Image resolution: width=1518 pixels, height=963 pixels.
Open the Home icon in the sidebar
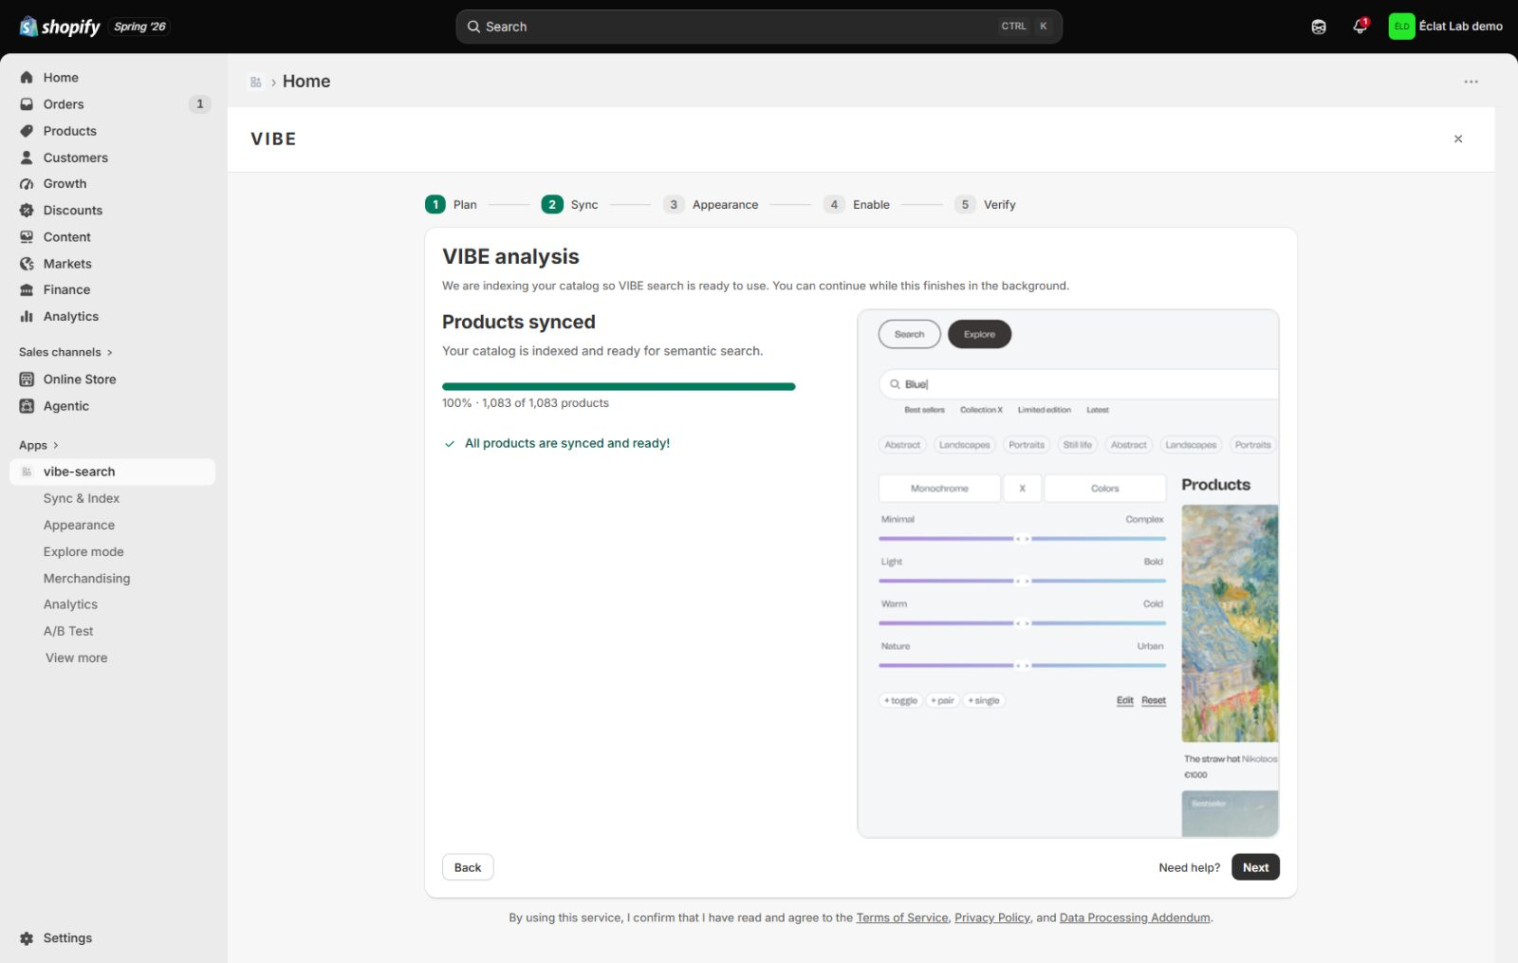27,78
